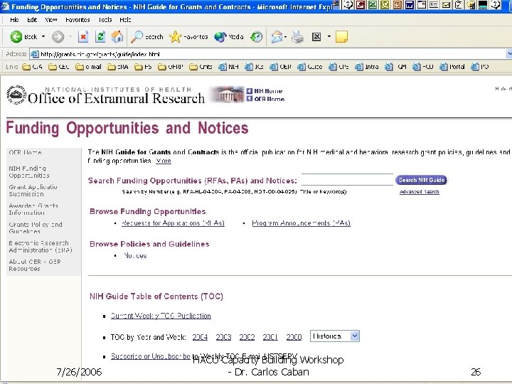
Task: Open the OER link in Links bar
Action: 280,67
